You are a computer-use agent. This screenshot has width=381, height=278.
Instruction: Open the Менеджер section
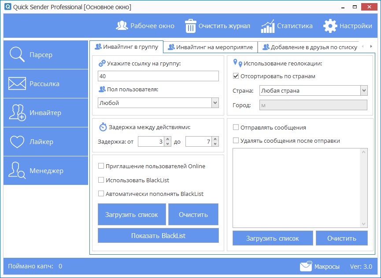[46, 171]
